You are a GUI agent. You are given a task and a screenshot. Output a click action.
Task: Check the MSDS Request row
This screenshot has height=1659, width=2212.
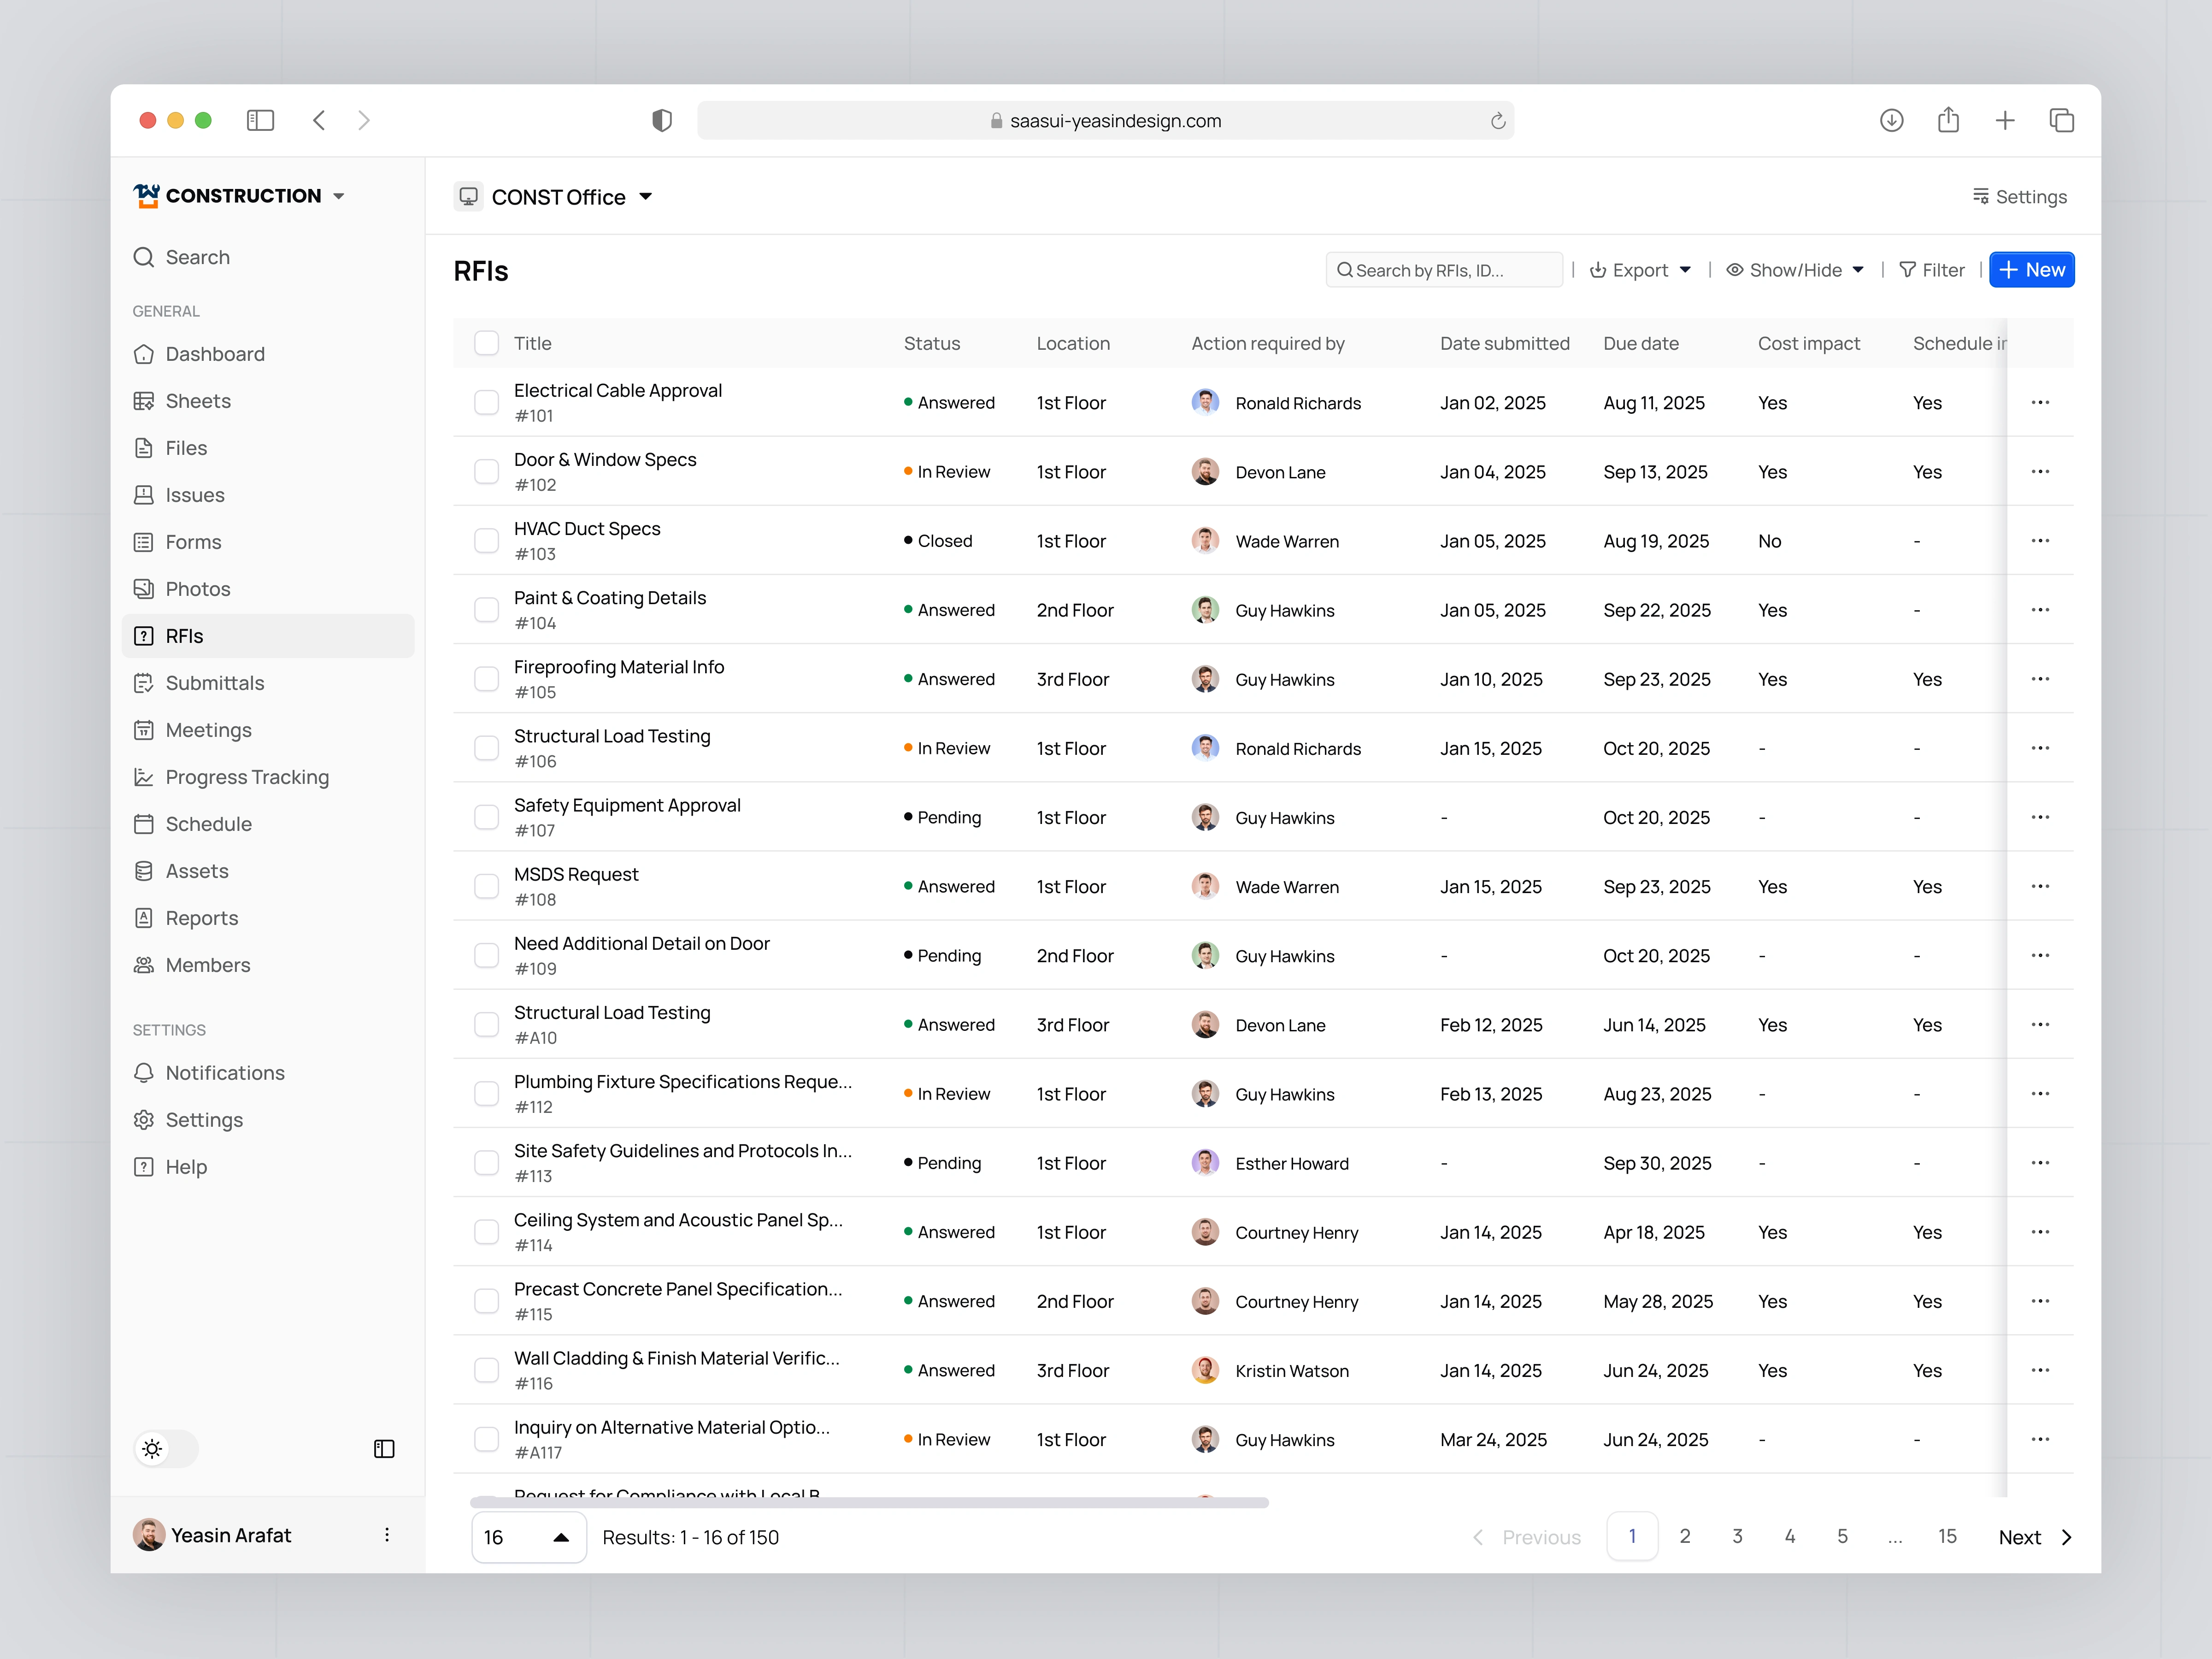click(486, 886)
